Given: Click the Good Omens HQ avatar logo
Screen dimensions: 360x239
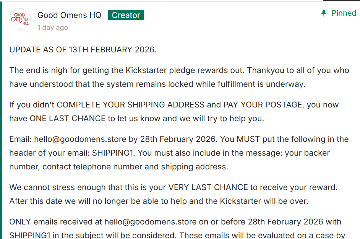Looking at the screenshot, I should point(20,19).
